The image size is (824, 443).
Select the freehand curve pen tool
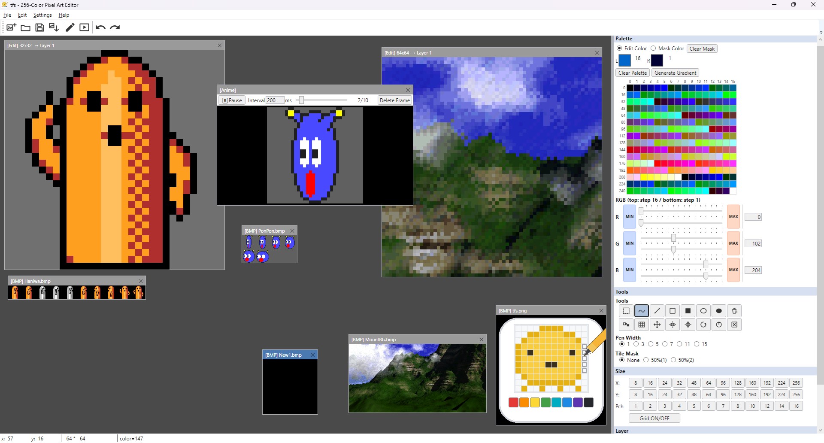click(642, 311)
